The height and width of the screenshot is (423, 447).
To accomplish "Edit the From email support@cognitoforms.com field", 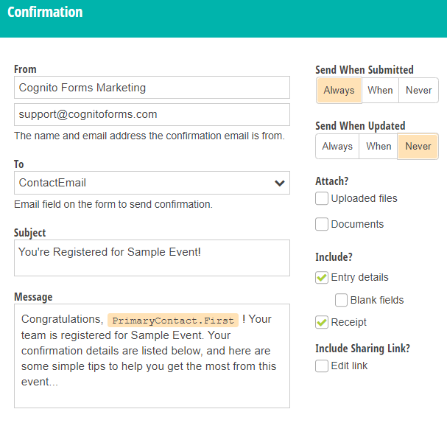I will (x=152, y=114).
